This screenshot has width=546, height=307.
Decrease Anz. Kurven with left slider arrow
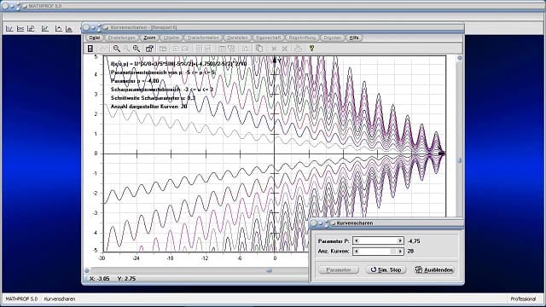(357, 252)
